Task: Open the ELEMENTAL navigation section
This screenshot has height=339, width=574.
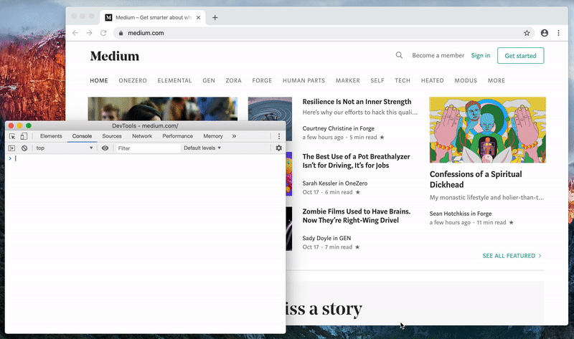Action: (174, 80)
